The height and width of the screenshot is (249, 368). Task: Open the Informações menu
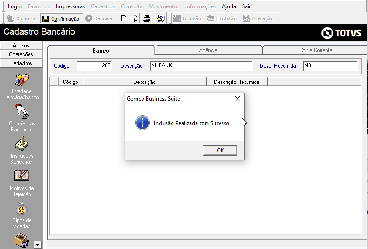tap(201, 6)
